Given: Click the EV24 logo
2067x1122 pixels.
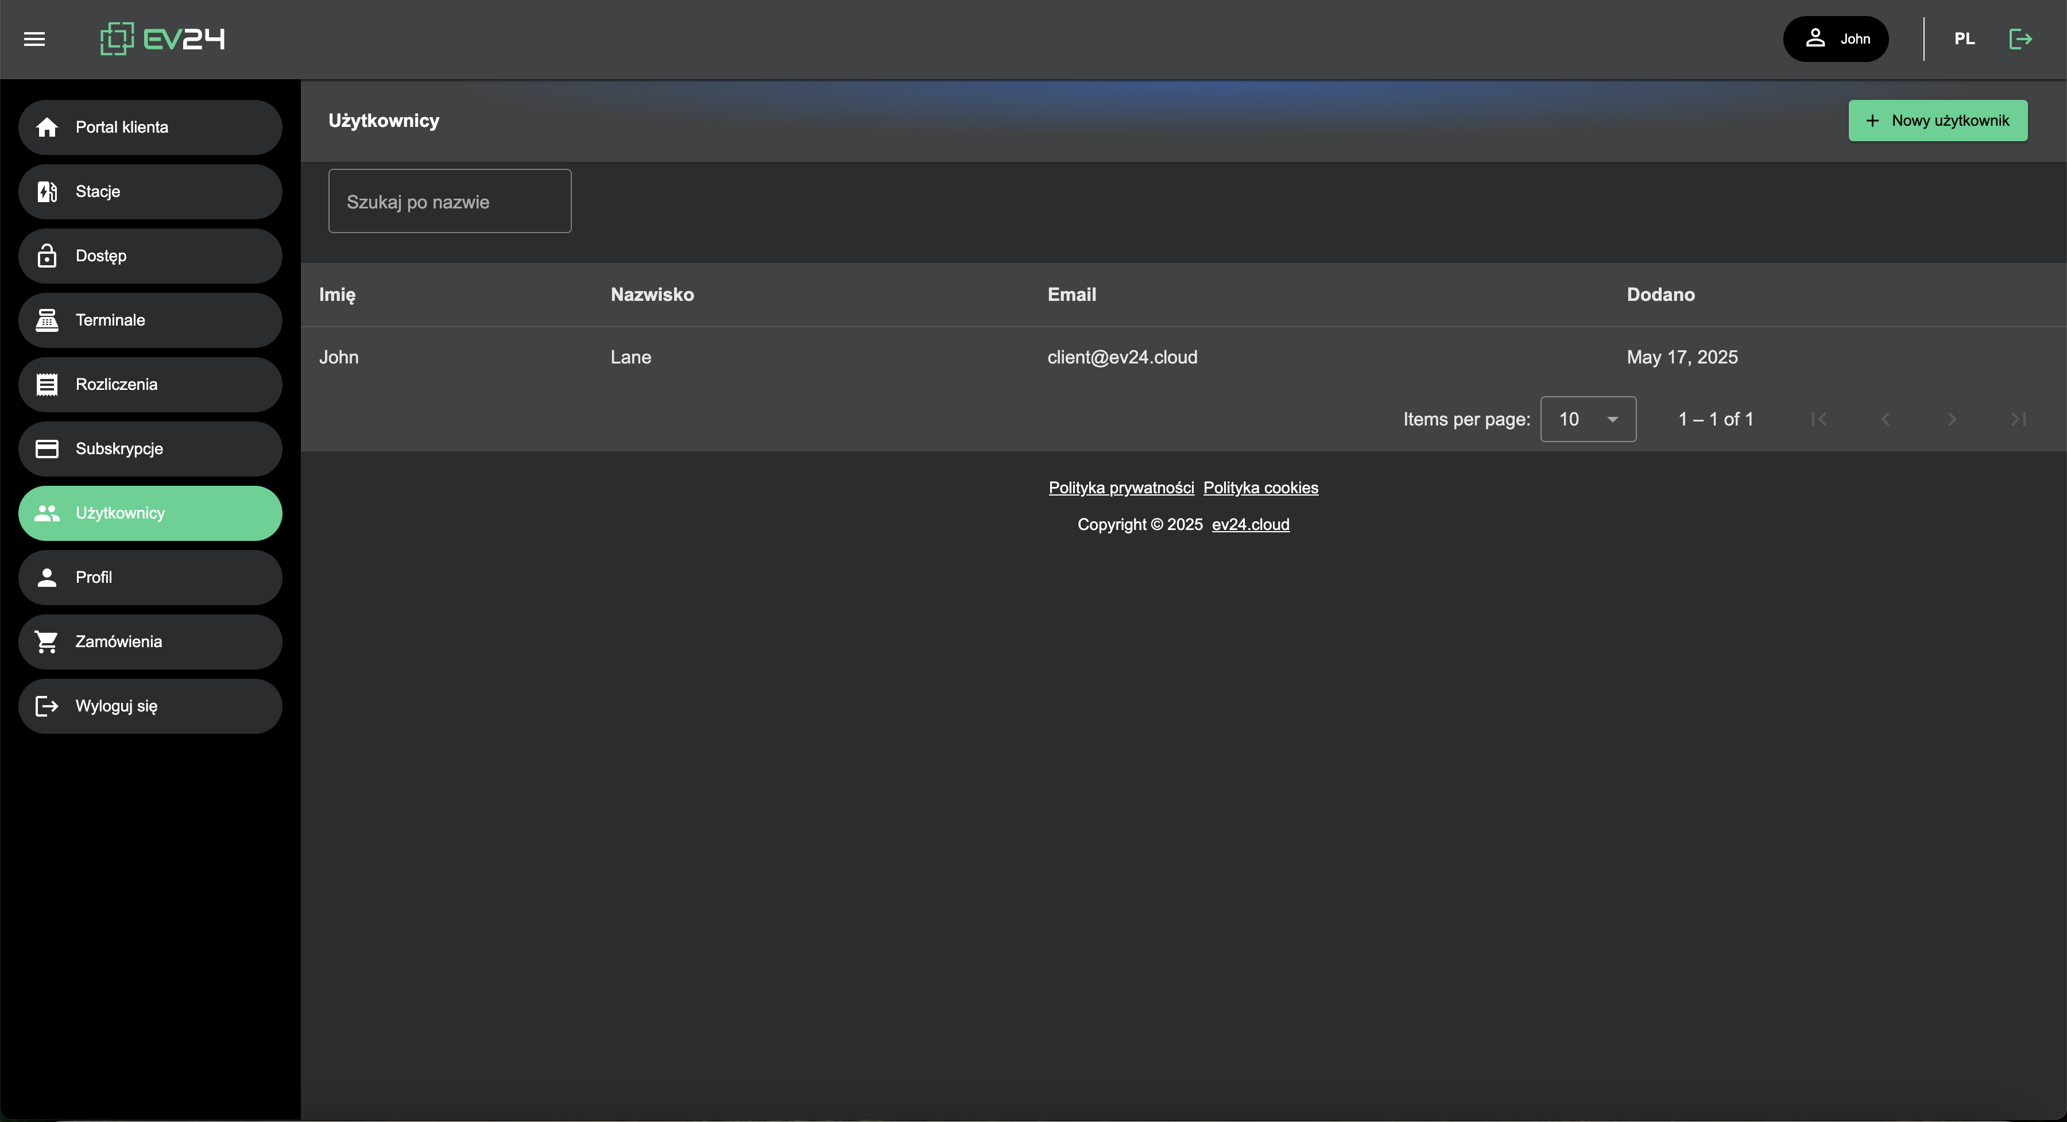Looking at the screenshot, I should pyautogui.click(x=162, y=38).
